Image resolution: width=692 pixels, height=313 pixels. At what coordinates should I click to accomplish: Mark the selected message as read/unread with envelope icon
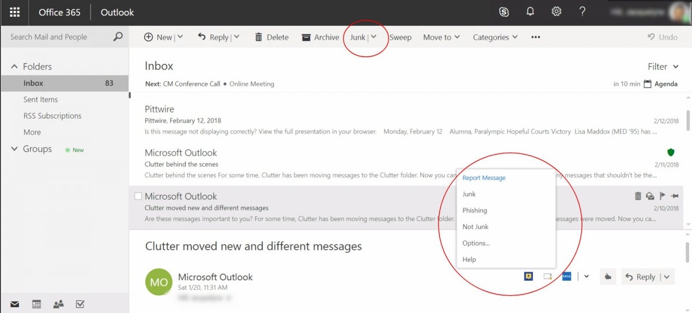[x=649, y=196]
